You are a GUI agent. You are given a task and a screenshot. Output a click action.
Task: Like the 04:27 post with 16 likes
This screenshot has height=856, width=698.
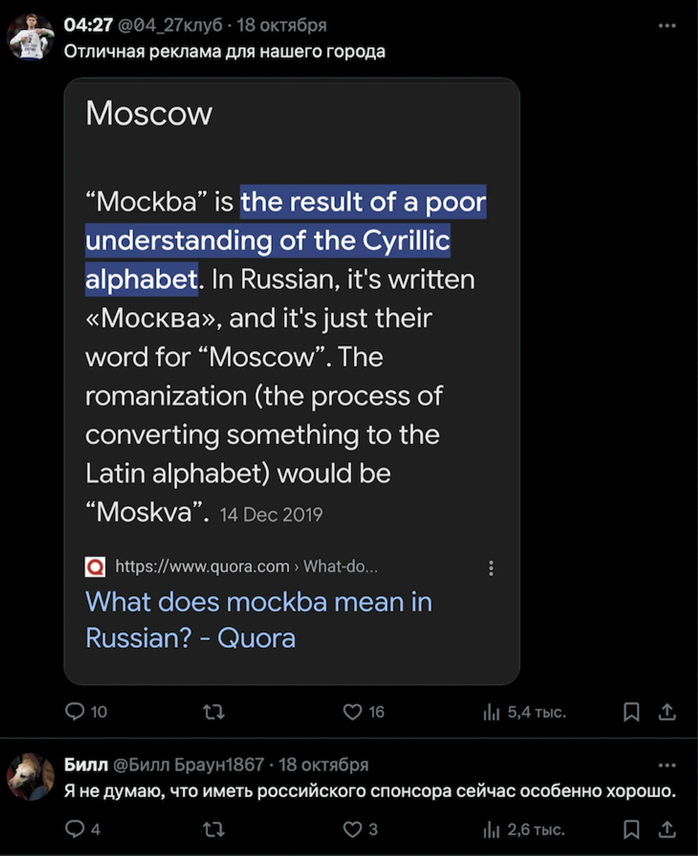tap(353, 712)
